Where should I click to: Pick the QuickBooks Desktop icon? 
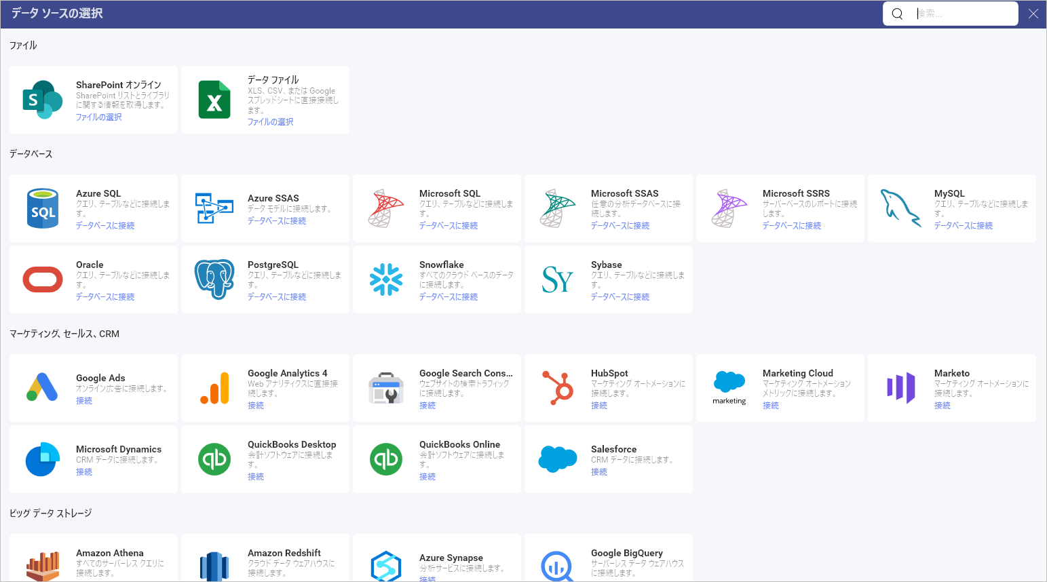(x=214, y=459)
